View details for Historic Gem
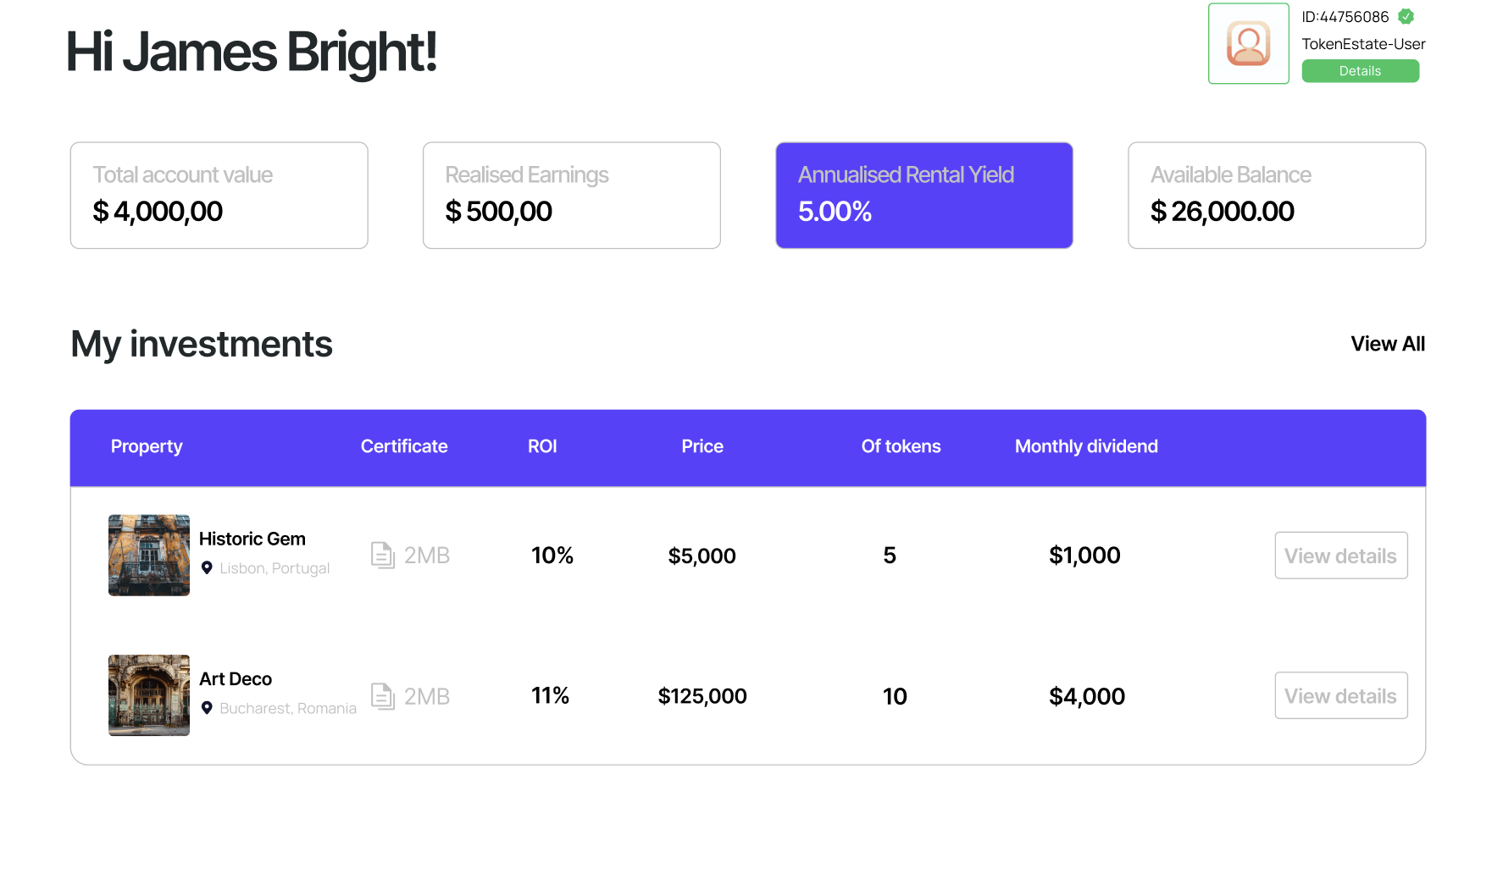Screen dimensions: 1503x874 pos(1340,556)
